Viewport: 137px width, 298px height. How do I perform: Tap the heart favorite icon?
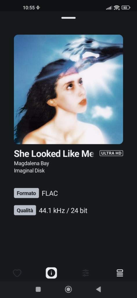(x=17, y=273)
